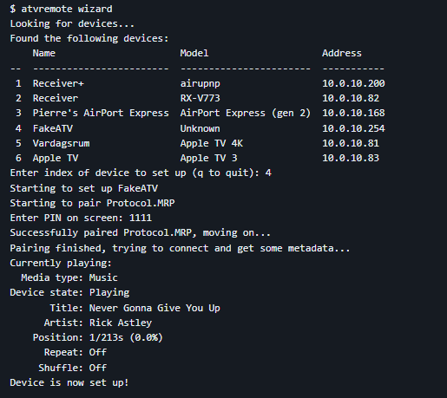Click the IP address 10.0.10.200
The height and width of the screenshot is (398, 447).
coord(353,83)
